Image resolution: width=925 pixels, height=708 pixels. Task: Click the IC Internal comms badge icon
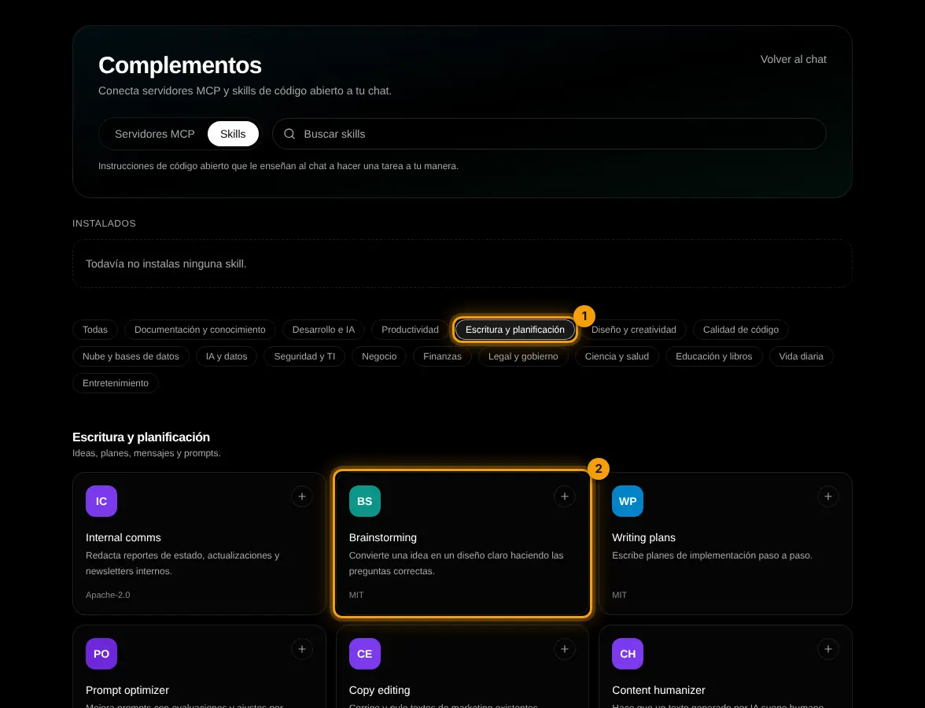[x=101, y=501]
